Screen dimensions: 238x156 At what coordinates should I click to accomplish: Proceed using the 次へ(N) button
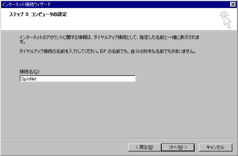[178, 147]
